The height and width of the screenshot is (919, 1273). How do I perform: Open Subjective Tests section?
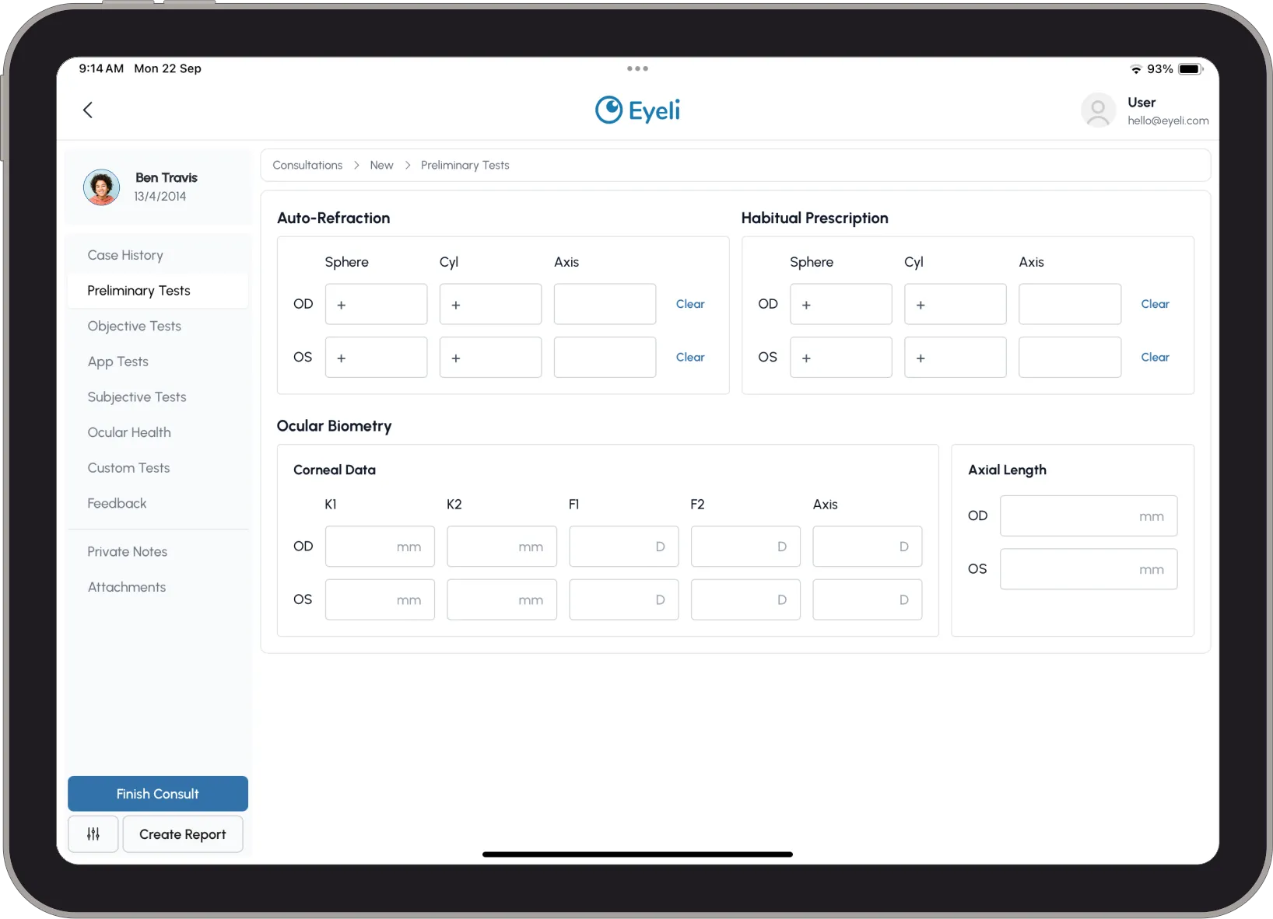(158, 397)
